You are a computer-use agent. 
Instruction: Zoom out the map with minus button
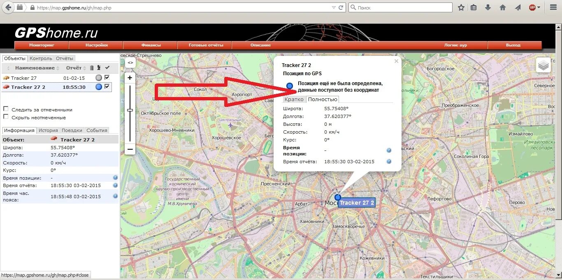coord(130,149)
